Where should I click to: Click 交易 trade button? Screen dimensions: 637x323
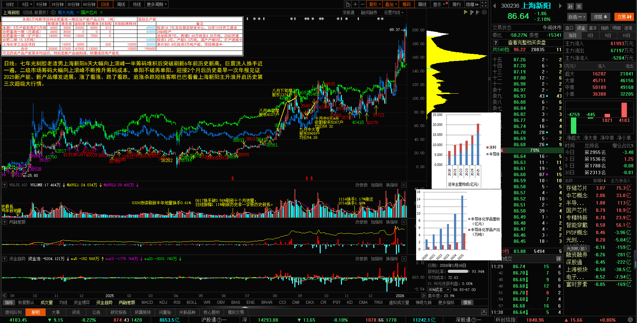pyautogui.click(x=624, y=17)
